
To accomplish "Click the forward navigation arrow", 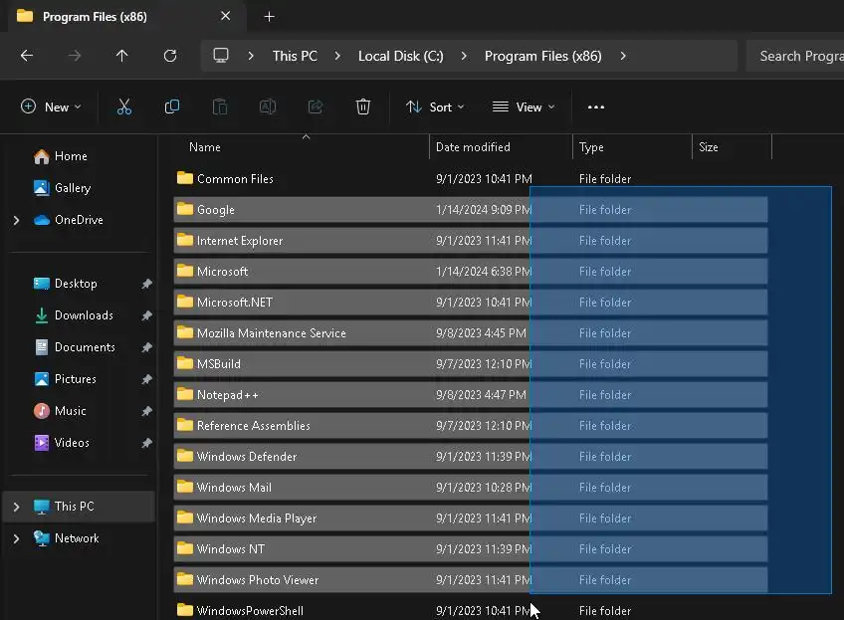I will click(75, 56).
